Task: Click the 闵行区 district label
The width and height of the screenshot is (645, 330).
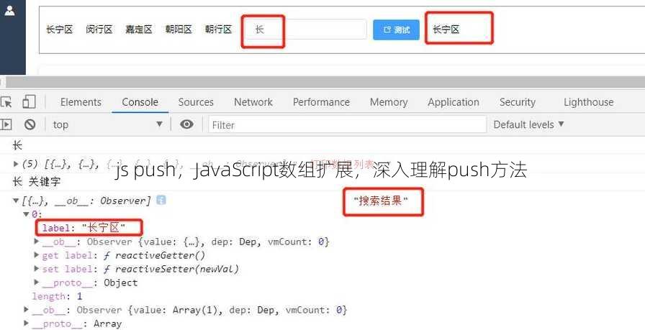Action: [x=99, y=29]
